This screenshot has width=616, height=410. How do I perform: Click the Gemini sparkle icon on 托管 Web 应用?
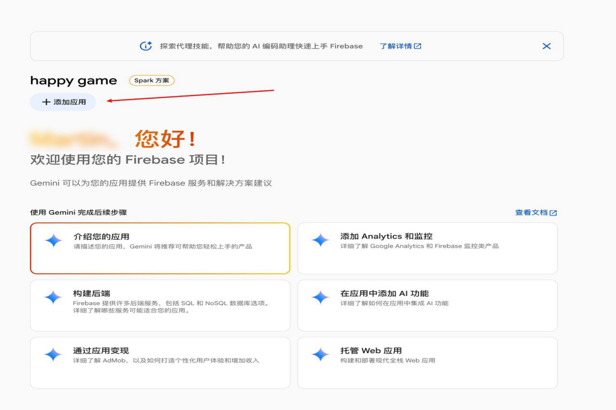321,355
